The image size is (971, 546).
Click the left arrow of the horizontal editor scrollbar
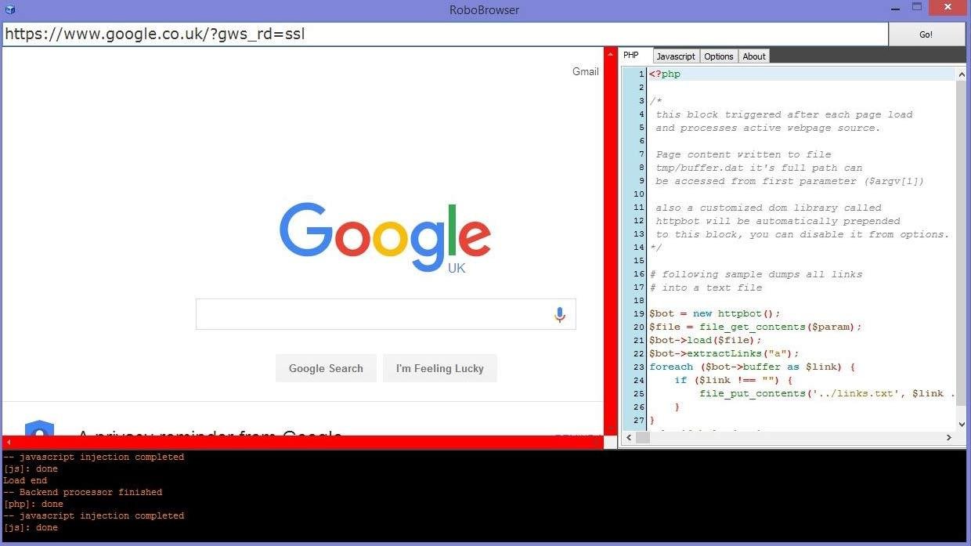tap(628, 438)
